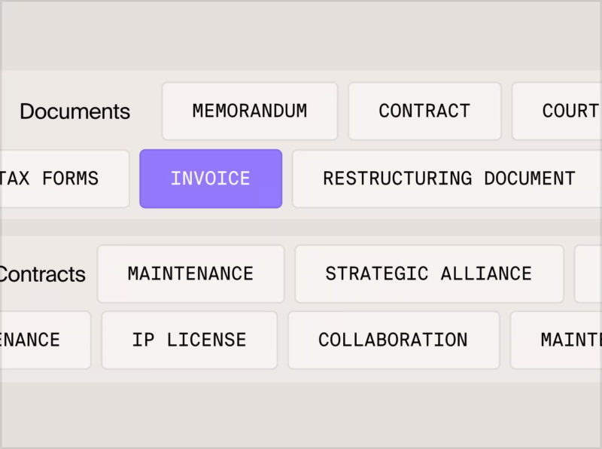The image size is (602, 449).
Task: Toggle the highlighted INVOICE tag
Action: [x=211, y=179]
